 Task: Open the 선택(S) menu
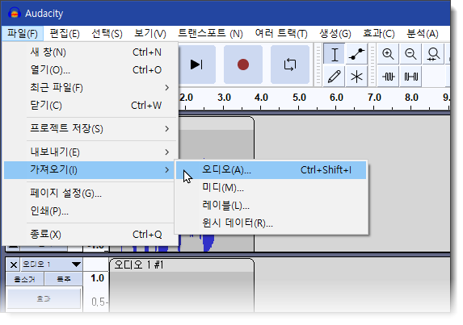coord(107,34)
